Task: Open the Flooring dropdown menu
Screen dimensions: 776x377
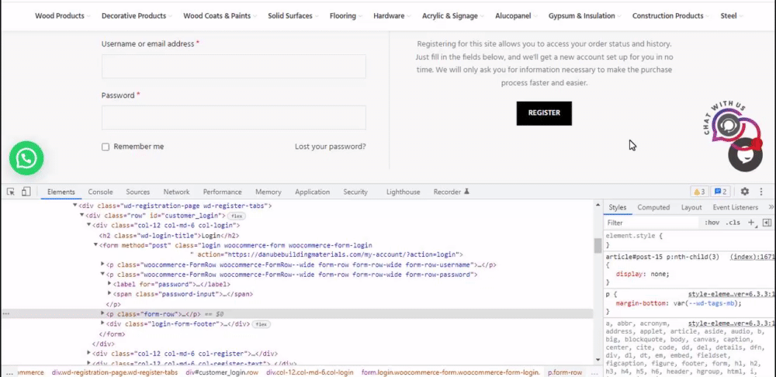Action: [346, 16]
